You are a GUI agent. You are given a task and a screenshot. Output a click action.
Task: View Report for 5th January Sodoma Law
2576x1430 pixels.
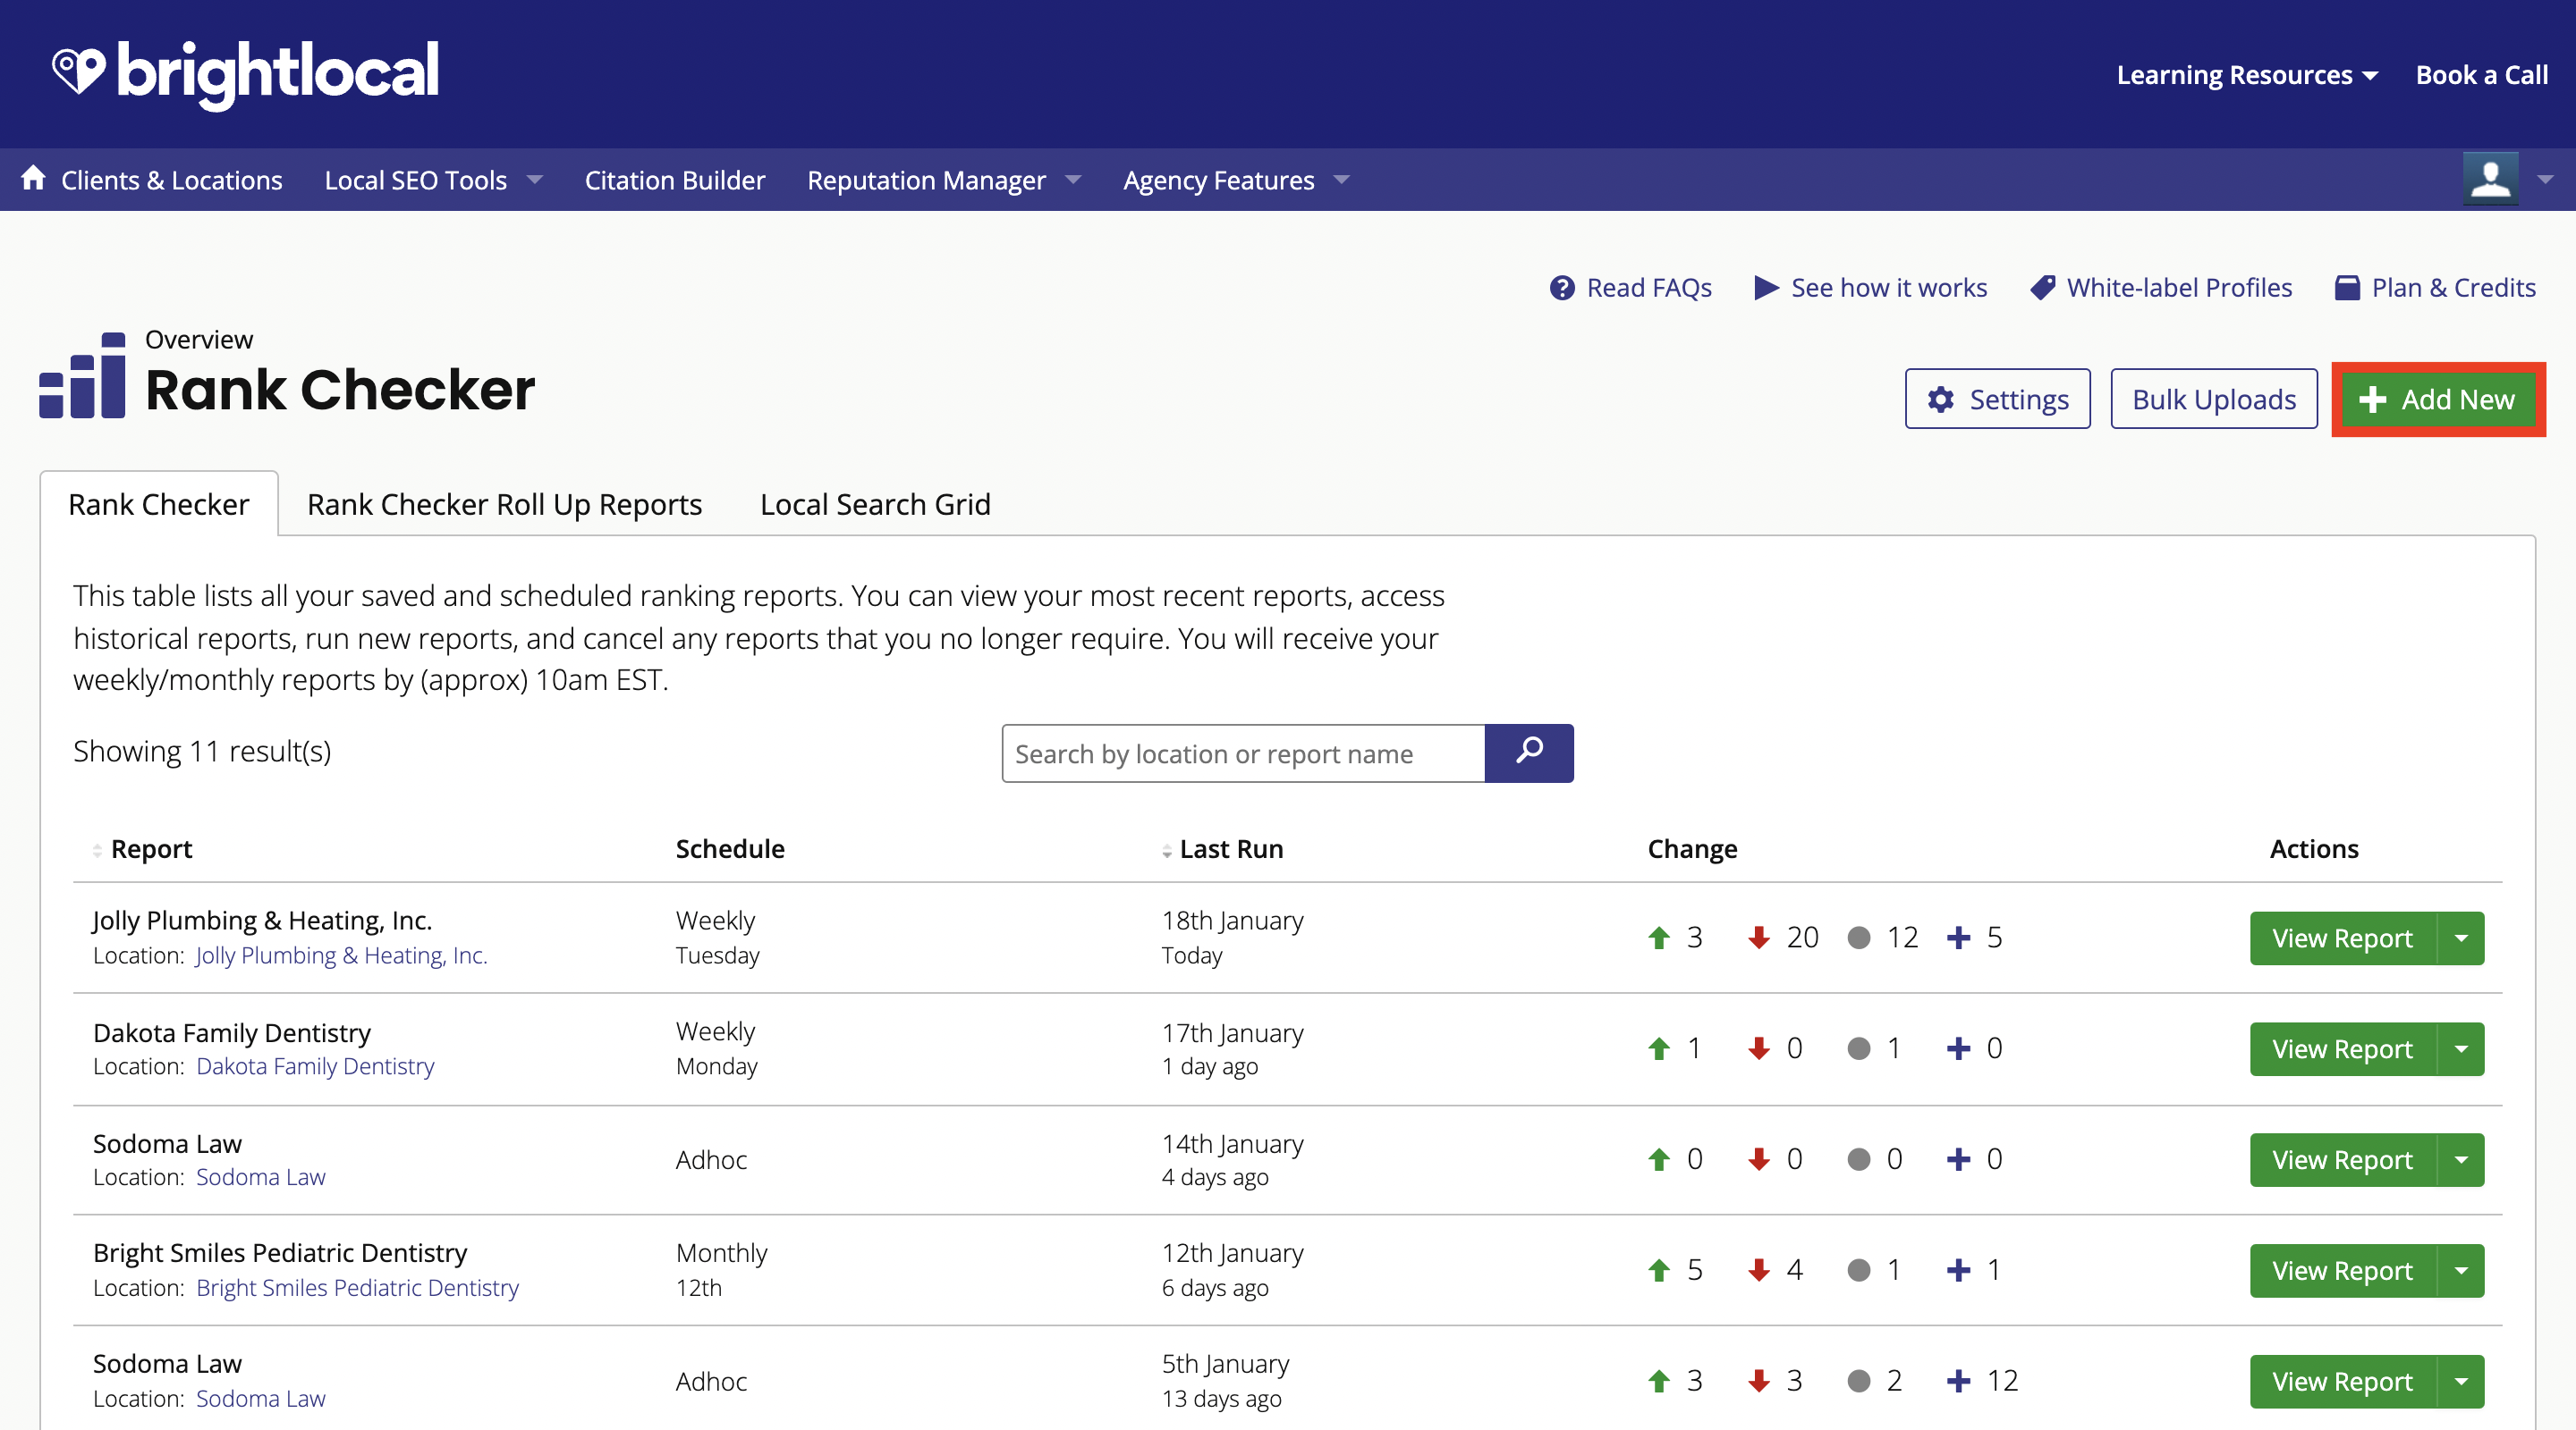(2342, 1382)
